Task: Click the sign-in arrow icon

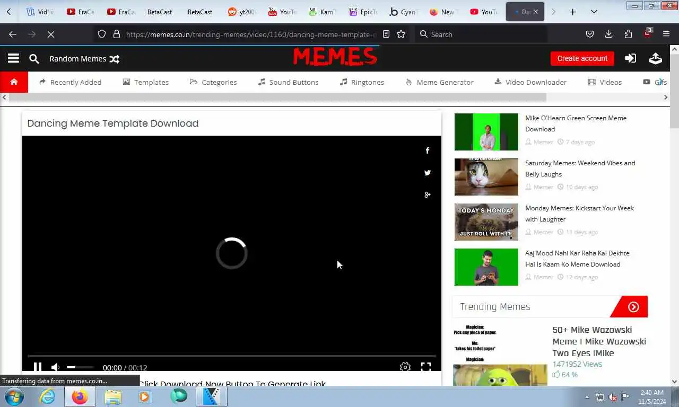Action: [630, 58]
